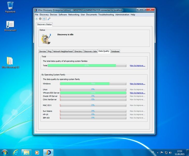Pause discovery using the pause icon
Viewport: 189px width, 156px height.
click(44, 19)
